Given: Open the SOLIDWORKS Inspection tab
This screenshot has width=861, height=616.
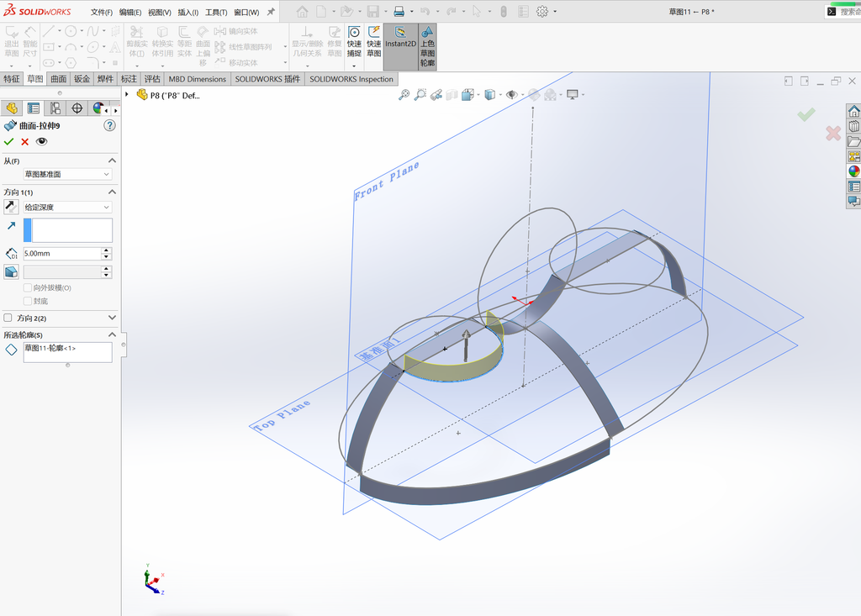Looking at the screenshot, I should (351, 79).
